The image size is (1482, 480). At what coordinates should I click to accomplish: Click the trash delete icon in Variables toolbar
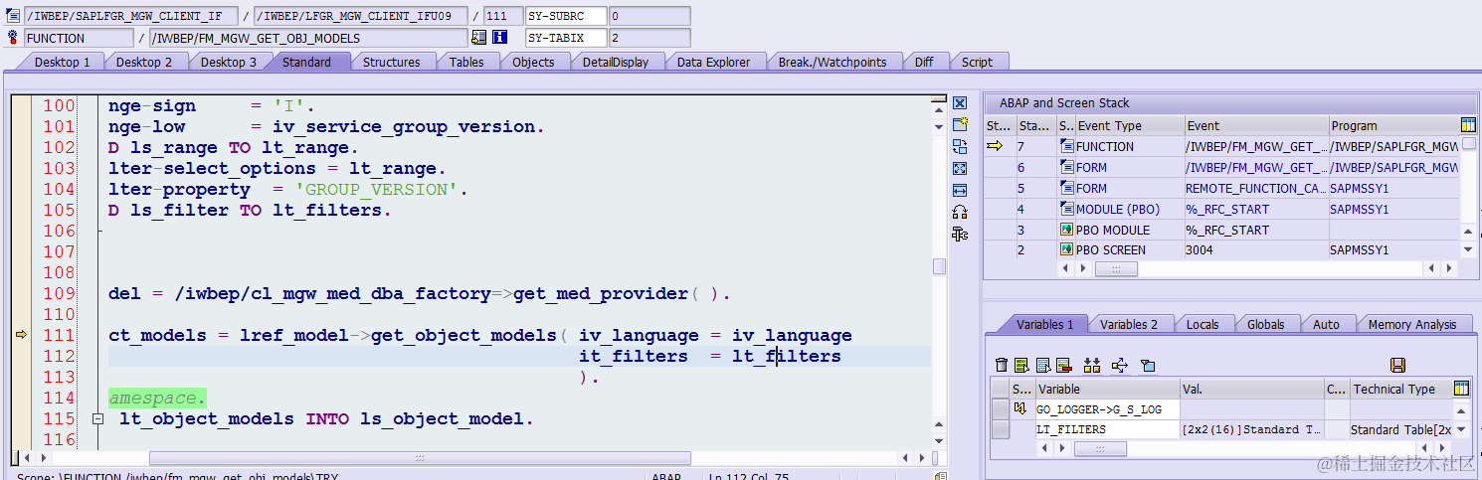(1002, 366)
